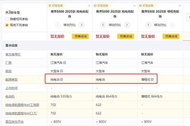Remove the 纯电低配版 column with its X
The height and width of the screenshot is (126, 190).
pos(89,6)
